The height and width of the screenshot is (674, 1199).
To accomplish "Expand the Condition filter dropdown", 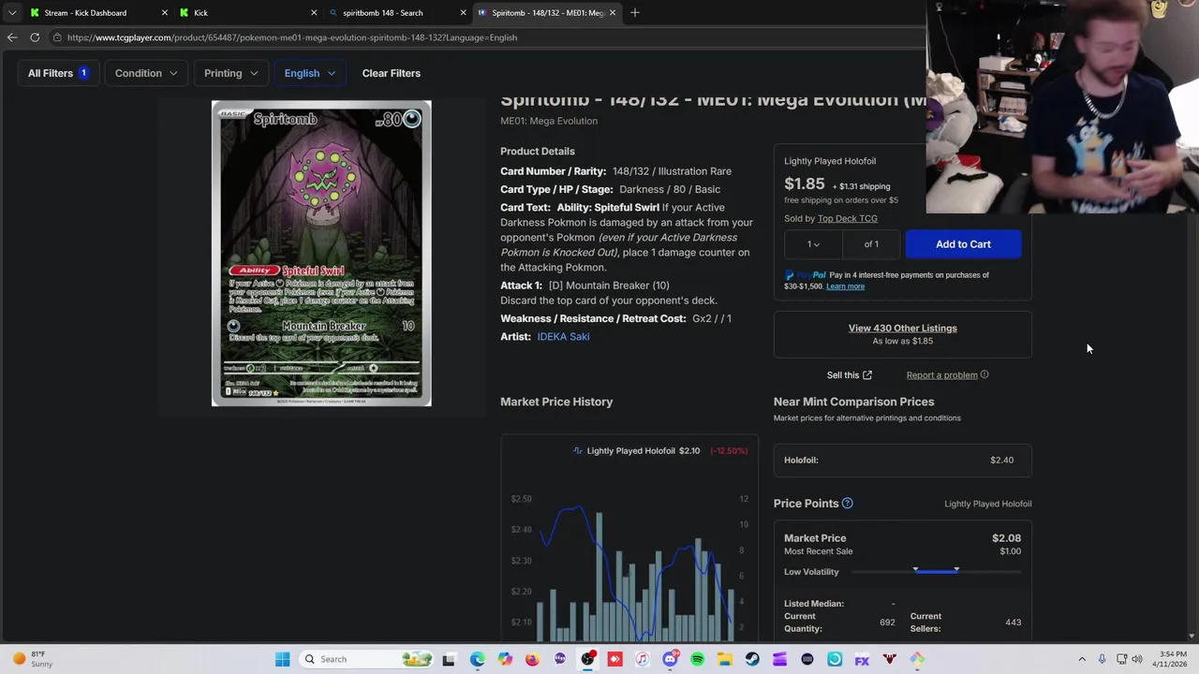I will tap(145, 73).
